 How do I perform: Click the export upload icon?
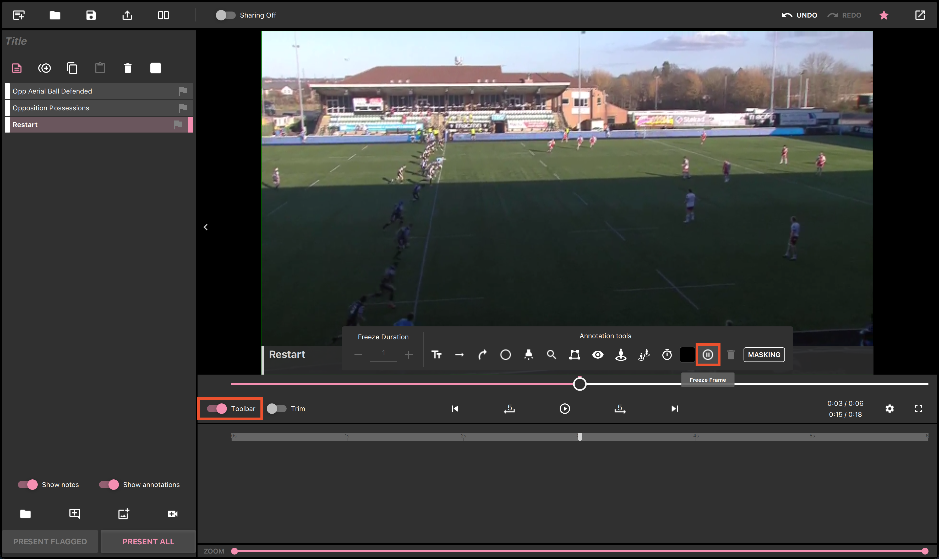[127, 15]
